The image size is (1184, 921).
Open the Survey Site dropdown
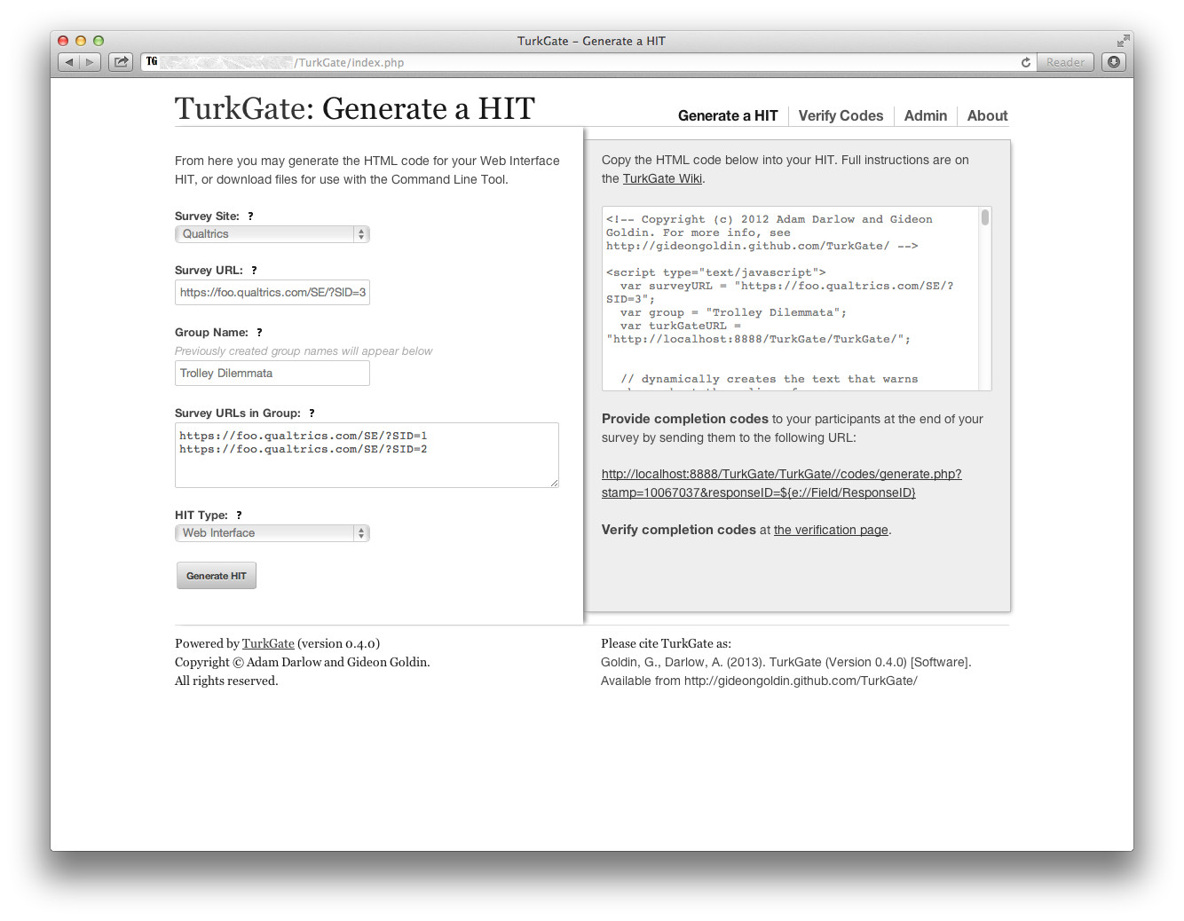pyautogui.click(x=272, y=233)
